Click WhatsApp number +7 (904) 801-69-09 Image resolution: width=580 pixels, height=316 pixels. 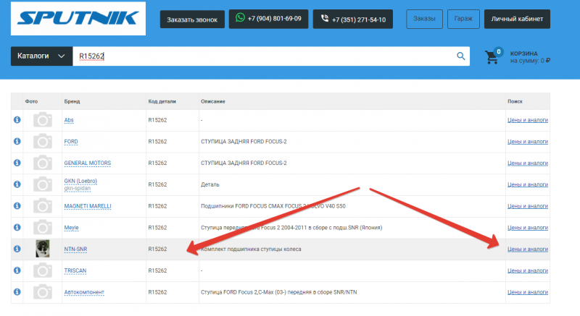268,19
